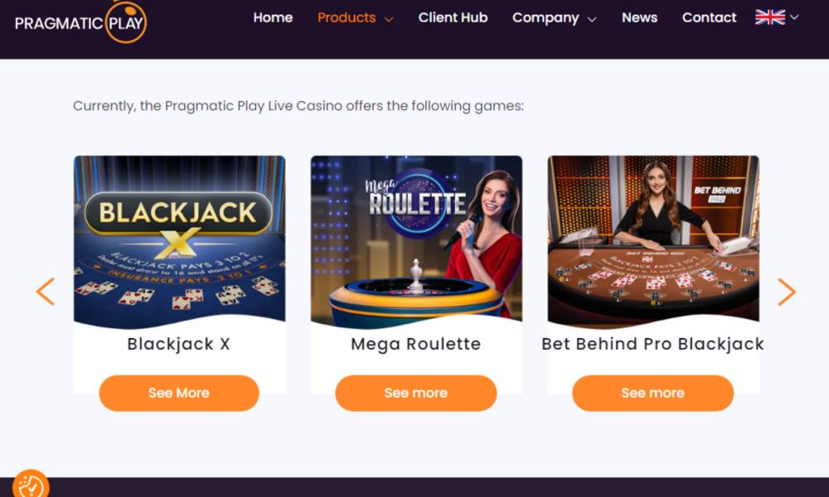Click See More under Blackjack X
The image size is (829, 497).
[179, 393]
